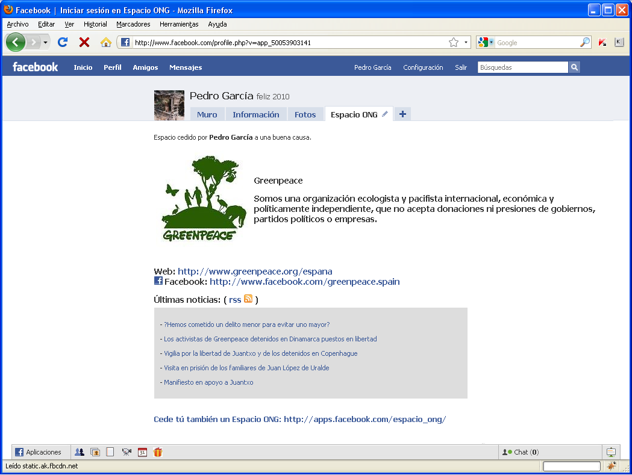Open the Editar menu
Image resolution: width=632 pixels, height=475 pixels.
[x=46, y=24]
